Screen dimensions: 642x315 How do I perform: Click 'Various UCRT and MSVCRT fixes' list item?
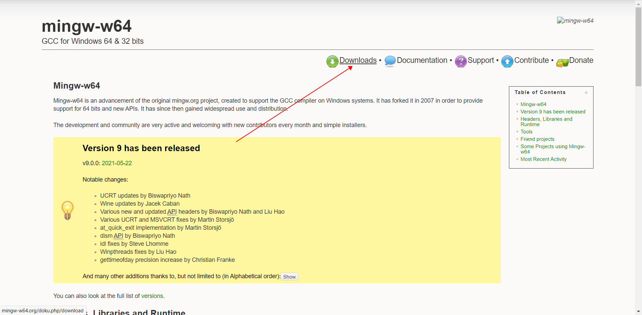pyautogui.click(x=167, y=220)
